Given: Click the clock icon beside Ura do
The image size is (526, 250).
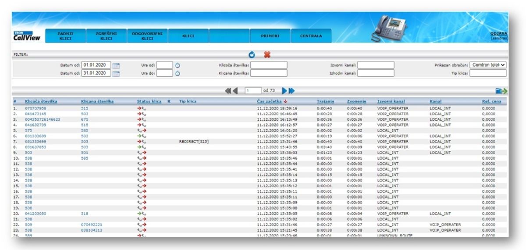Looking at the screenshot, I should (178, 74).
